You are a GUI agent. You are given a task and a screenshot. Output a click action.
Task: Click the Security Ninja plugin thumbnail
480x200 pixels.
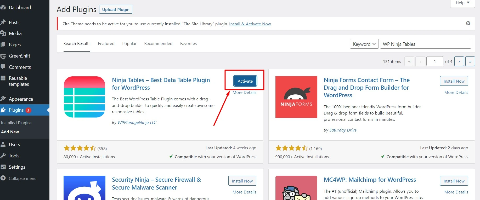pyautogui.click(x=84, y=188)
